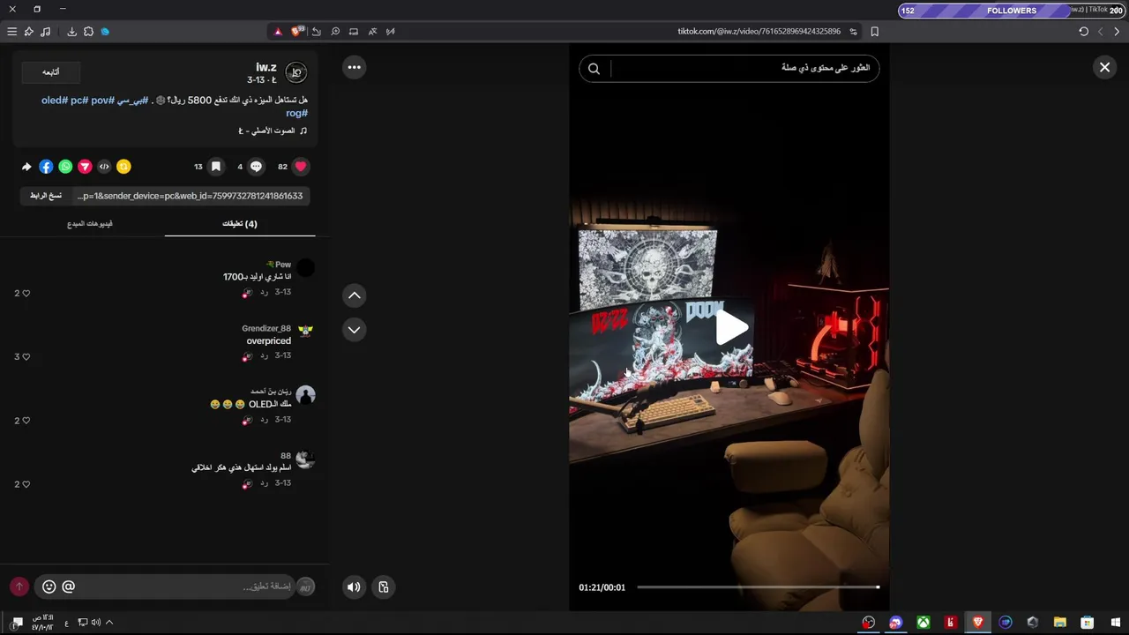
Task: Click the copy link button
Action: click(46, 196)
